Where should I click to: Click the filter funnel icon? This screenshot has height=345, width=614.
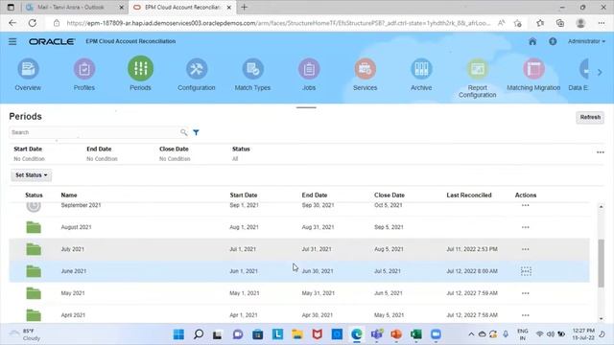196,132
